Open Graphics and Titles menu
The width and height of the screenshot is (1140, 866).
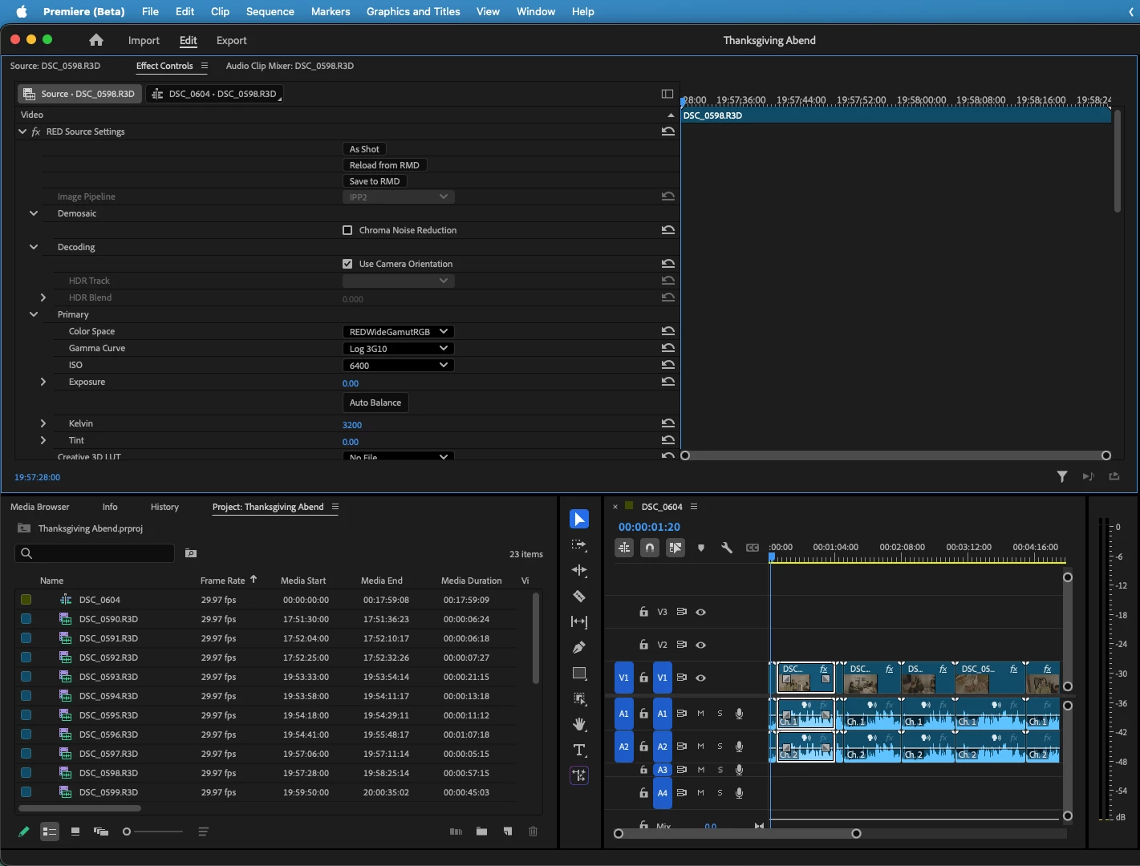point(413,11)
